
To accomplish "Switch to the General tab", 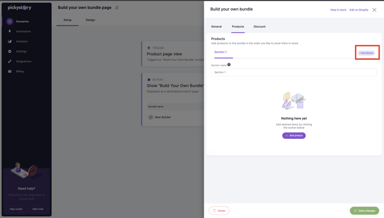I will click(x=216, y=26).
